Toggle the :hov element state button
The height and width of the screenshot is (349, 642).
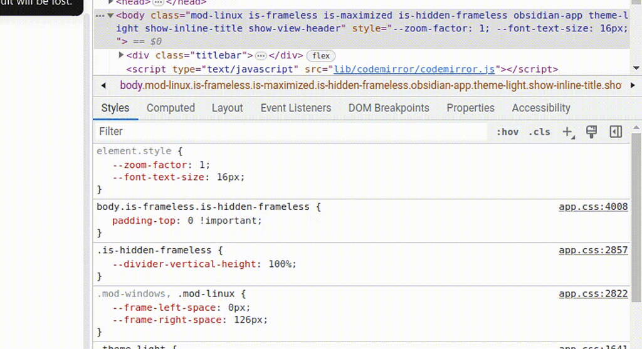[x=507, y=132]
